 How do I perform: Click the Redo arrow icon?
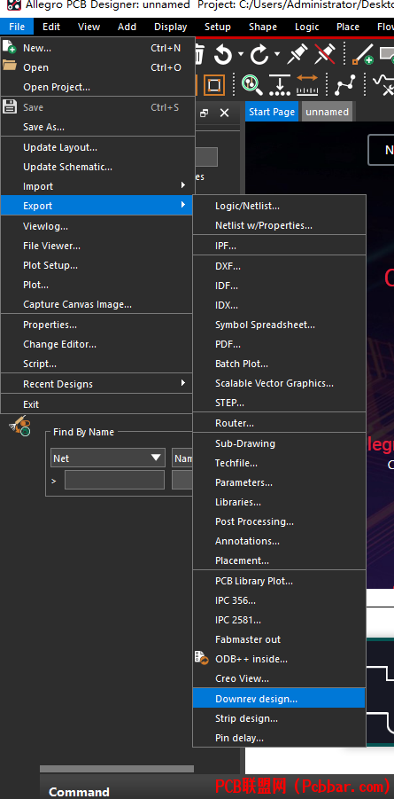259,54
